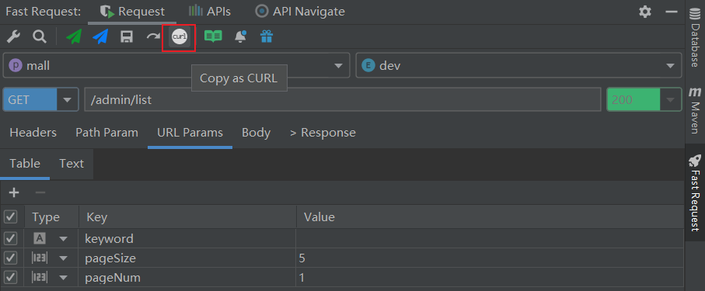Click the notification bell icon

pyautogui.click(x=240, y=36)
